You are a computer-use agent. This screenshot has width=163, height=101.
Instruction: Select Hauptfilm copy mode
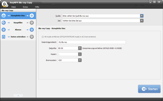pyautogui.click(x=18, y=23)
